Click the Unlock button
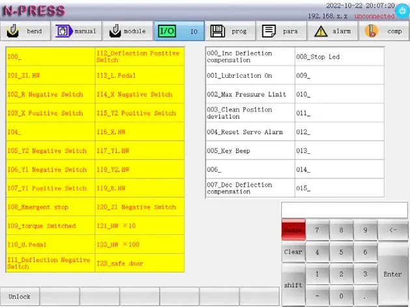Screen dimensions: 410x307 coord(20,297)
